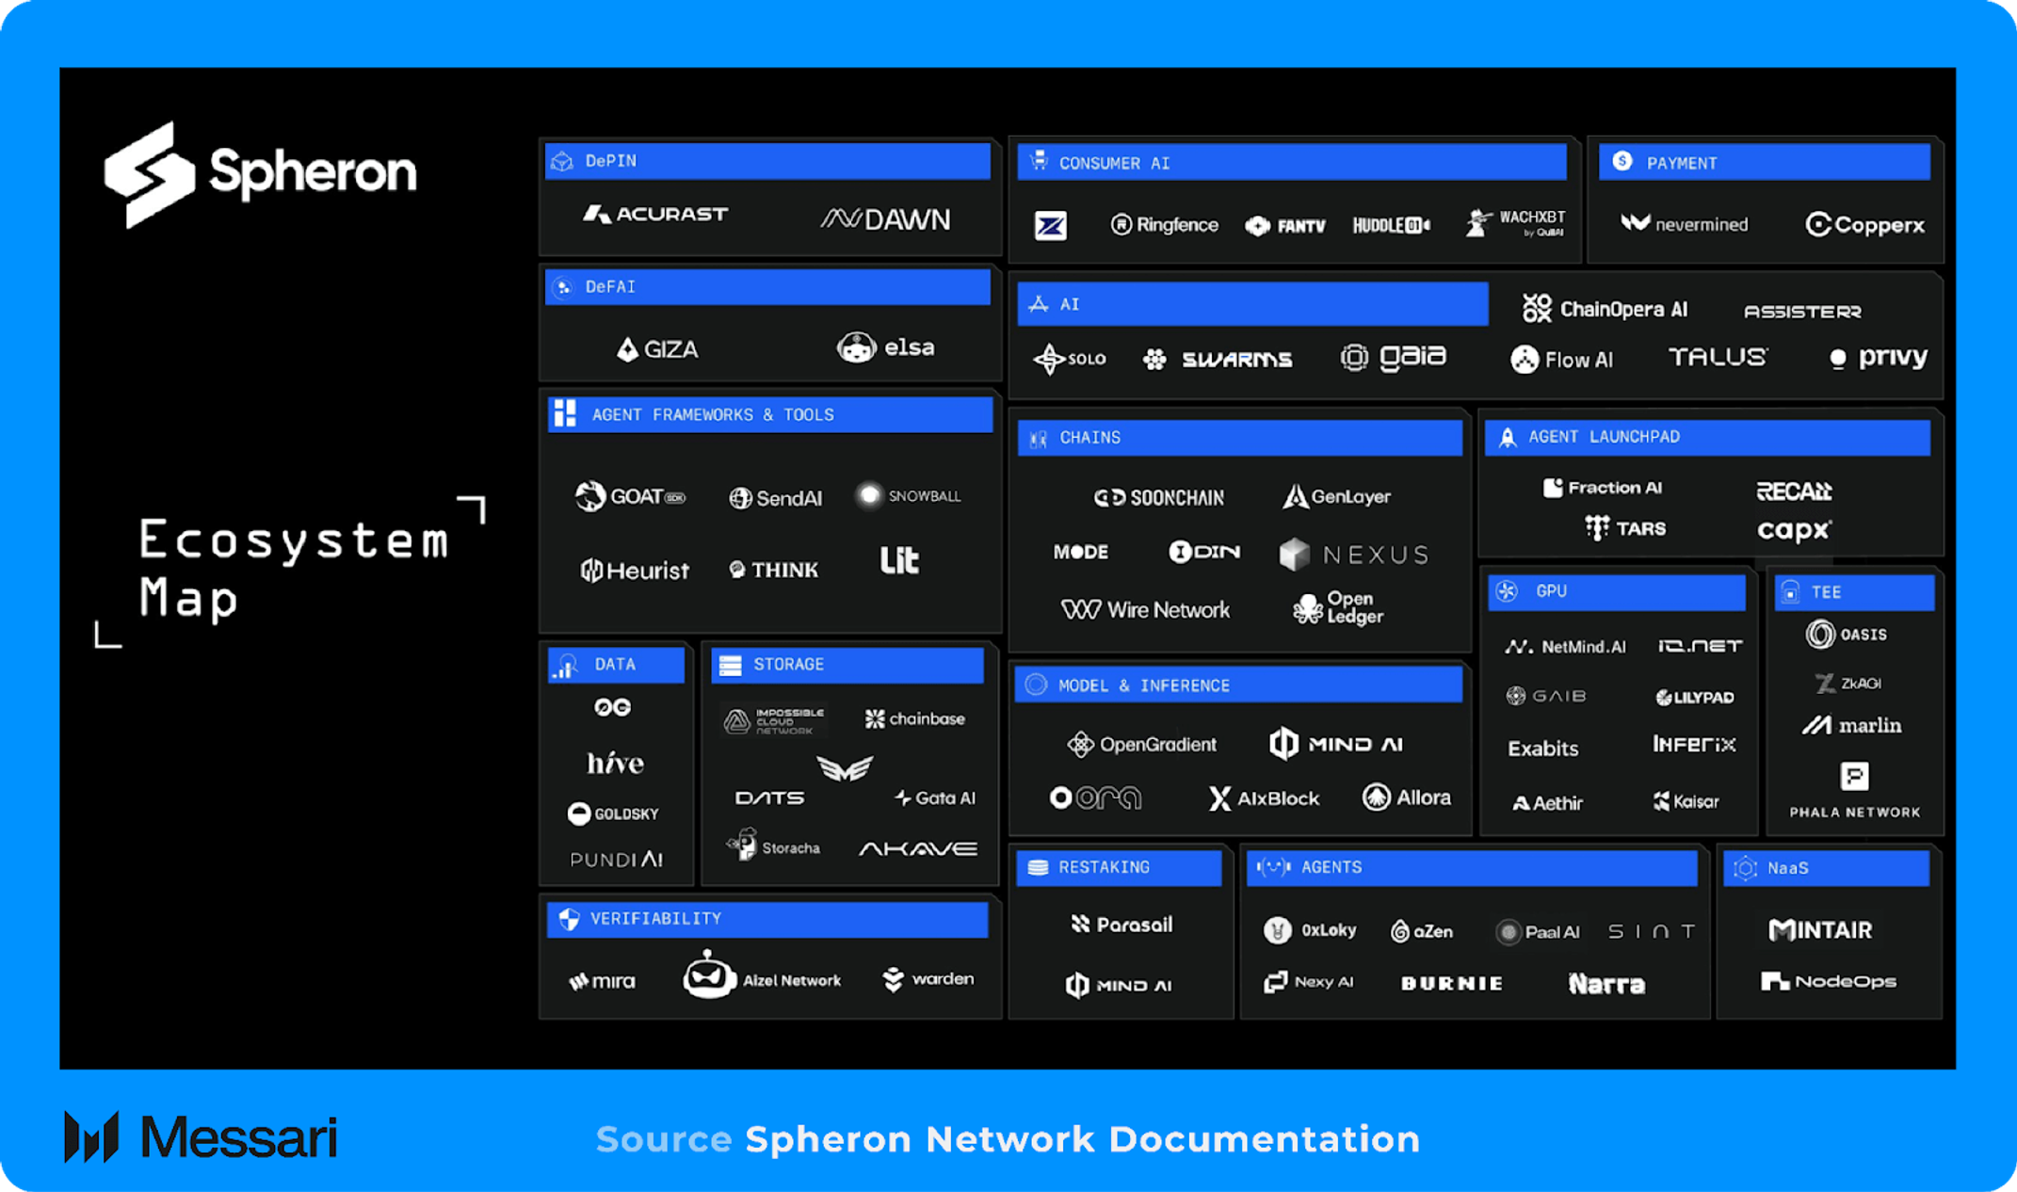Click the MINTAIR logo
This screenshot has width=2017, height=1192.
[1820, 930]
